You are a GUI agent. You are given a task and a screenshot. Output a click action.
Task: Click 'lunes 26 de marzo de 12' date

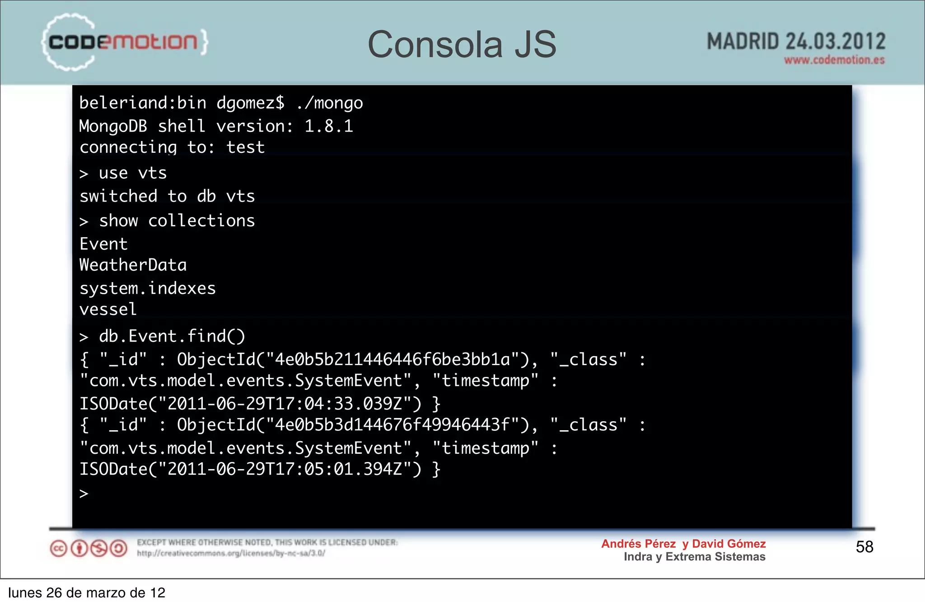(x=87, y=593)
